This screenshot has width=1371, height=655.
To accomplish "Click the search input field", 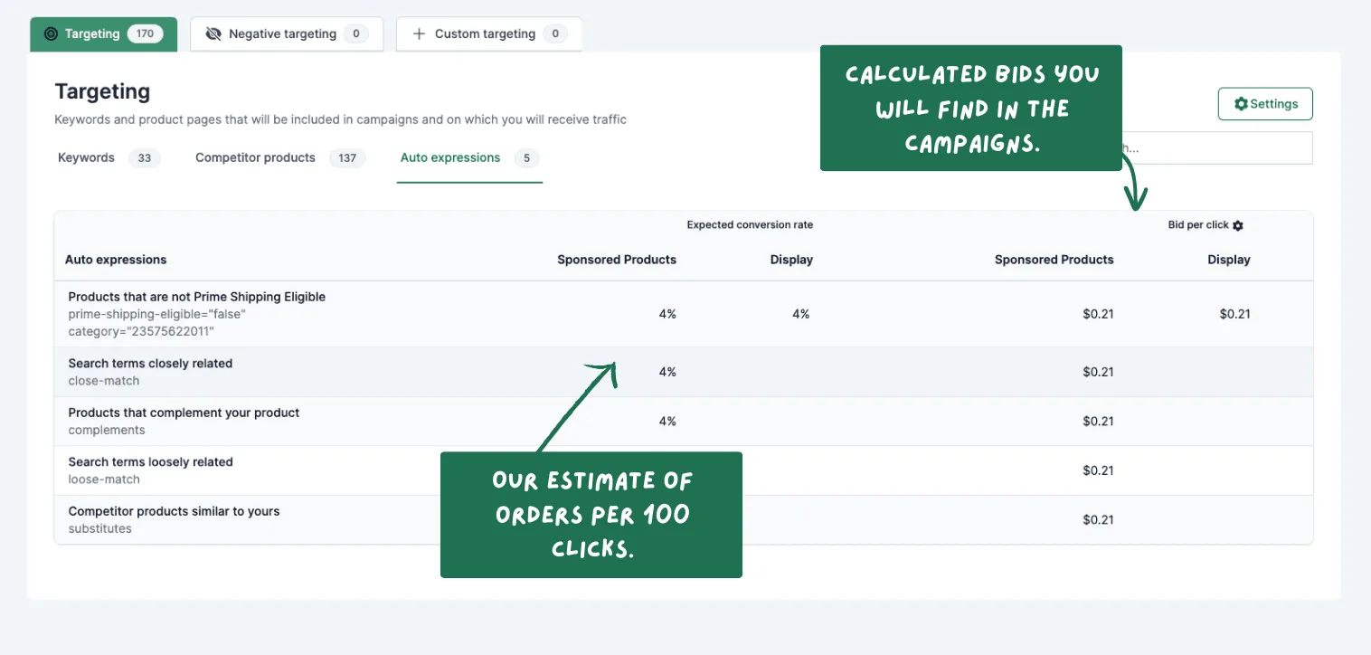I will 1217,148.
